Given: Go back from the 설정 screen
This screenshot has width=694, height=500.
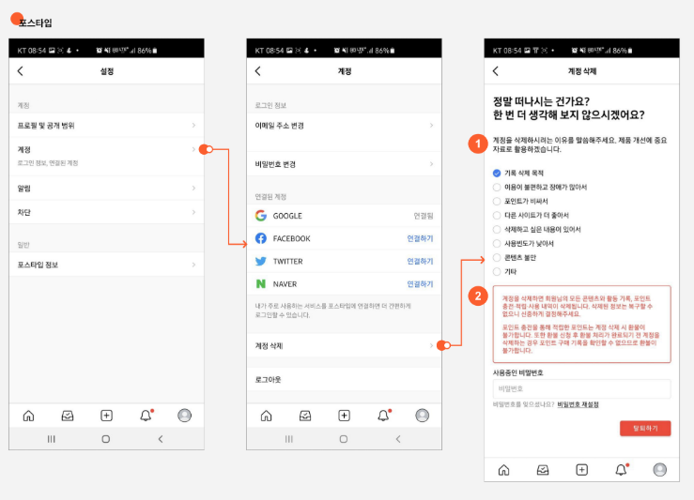Looking at the screenshot, I should point(21,70).
